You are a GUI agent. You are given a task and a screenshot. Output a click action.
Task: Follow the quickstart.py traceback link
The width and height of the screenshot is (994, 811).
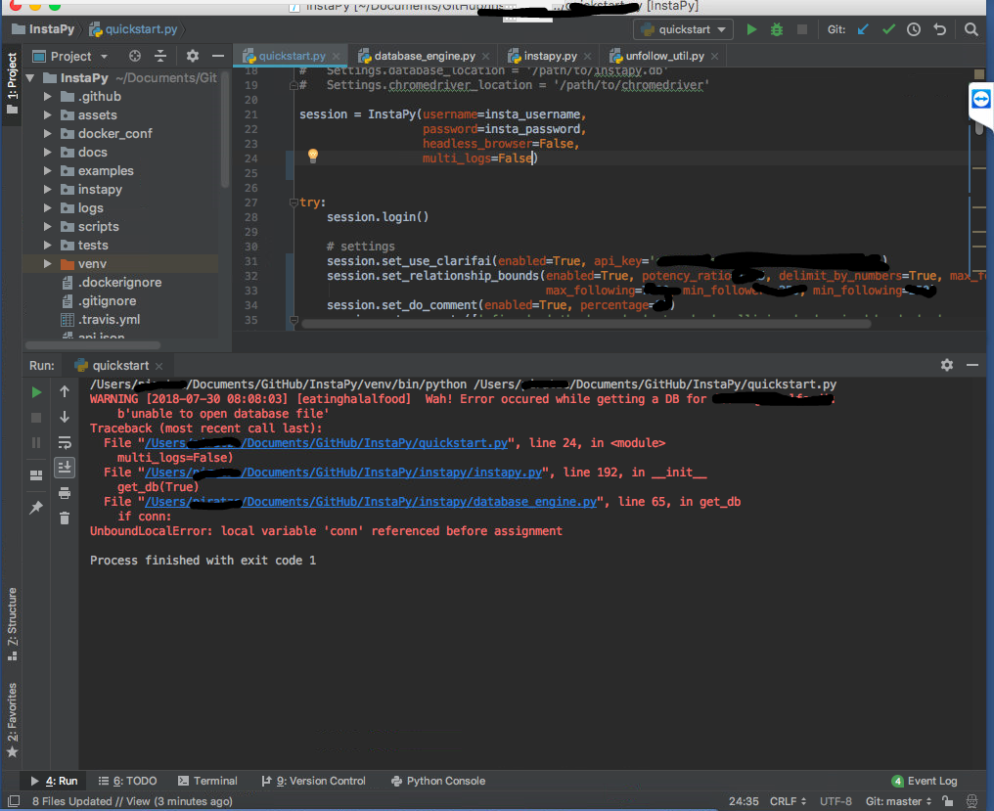click(x=327, y=442)
